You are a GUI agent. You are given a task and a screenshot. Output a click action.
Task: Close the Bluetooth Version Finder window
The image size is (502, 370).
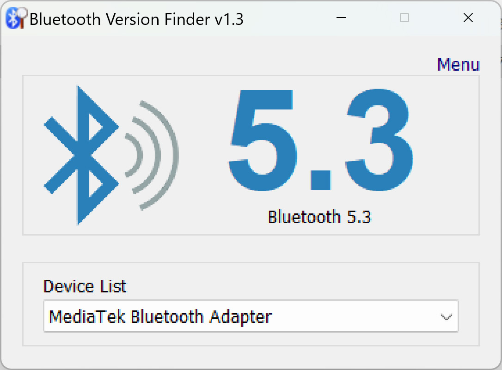468,18
